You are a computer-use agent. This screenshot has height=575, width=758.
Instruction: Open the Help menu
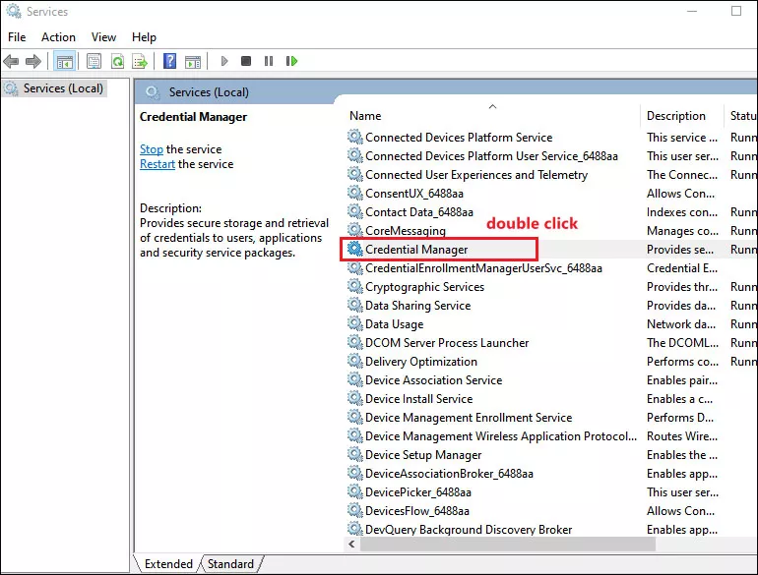(144, 37)
